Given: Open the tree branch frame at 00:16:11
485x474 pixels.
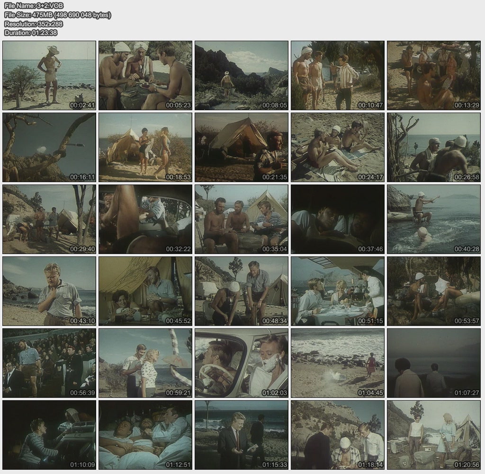Looking at the screenshot, I should coord(49,148).
